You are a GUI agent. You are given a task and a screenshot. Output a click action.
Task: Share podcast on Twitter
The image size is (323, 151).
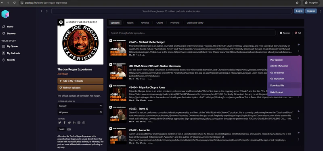coord(59,123)
